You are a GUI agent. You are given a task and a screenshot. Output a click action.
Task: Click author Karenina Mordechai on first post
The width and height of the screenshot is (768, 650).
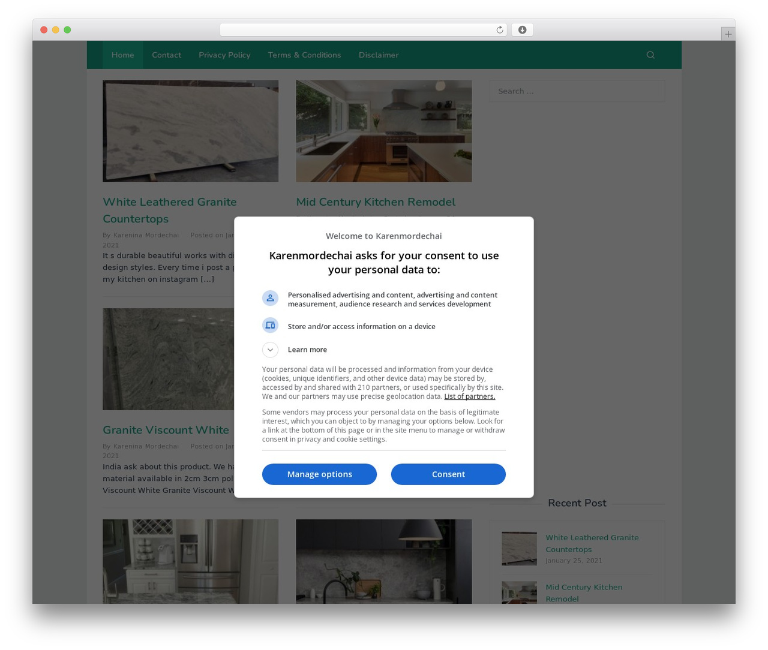coord(146,235)
